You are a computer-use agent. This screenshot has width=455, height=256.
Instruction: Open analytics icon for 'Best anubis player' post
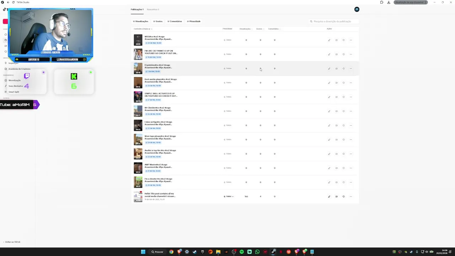(336, 83)
